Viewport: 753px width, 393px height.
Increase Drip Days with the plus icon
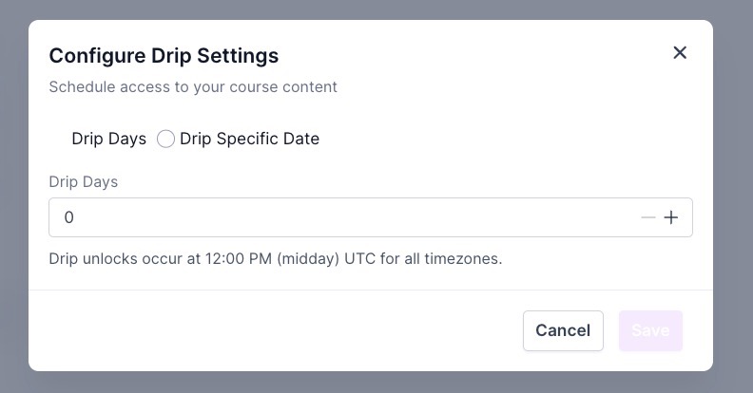click(x=671, y=217)
